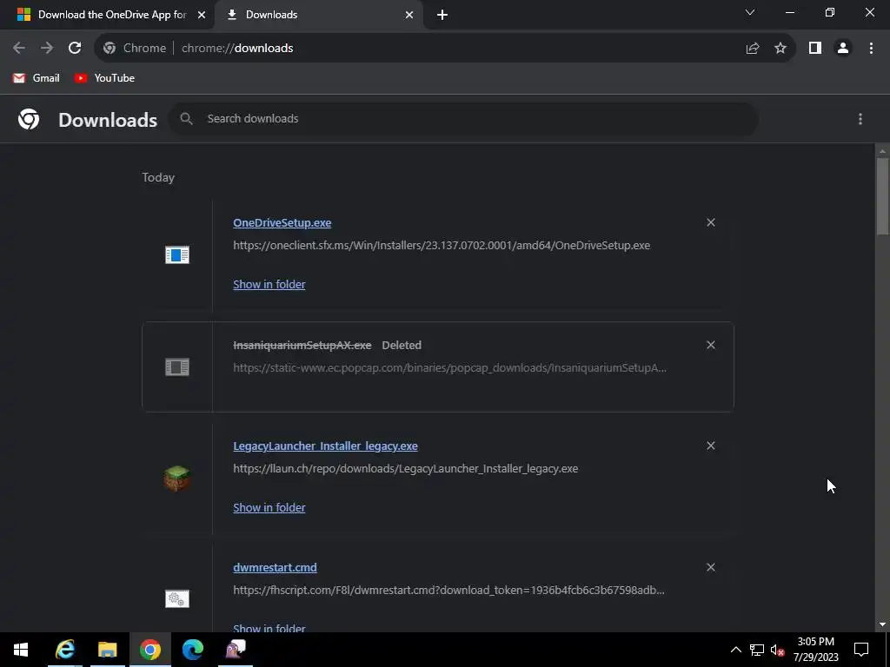The width and height of the screenshot is (890, 667).
Task: Click the muted volume icon in tray
Action: [x=778, y=650]
